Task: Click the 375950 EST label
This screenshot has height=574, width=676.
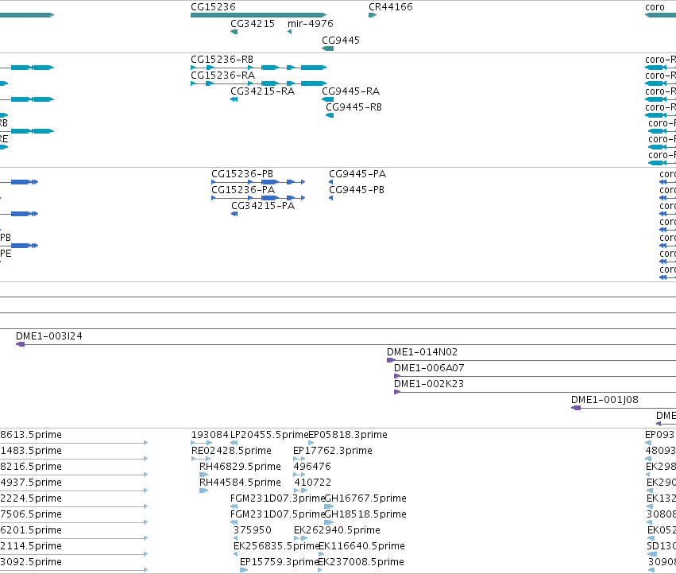Action: (x=252, y=530)
